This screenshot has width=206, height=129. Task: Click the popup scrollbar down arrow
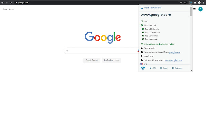pyautogui.click(x=191, y=70)
